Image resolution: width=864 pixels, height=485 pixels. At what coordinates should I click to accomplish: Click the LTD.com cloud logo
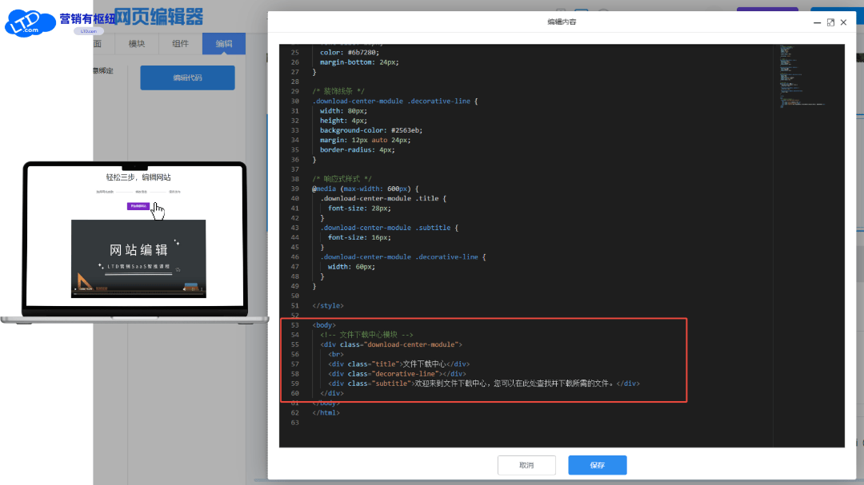click(30, 23)
